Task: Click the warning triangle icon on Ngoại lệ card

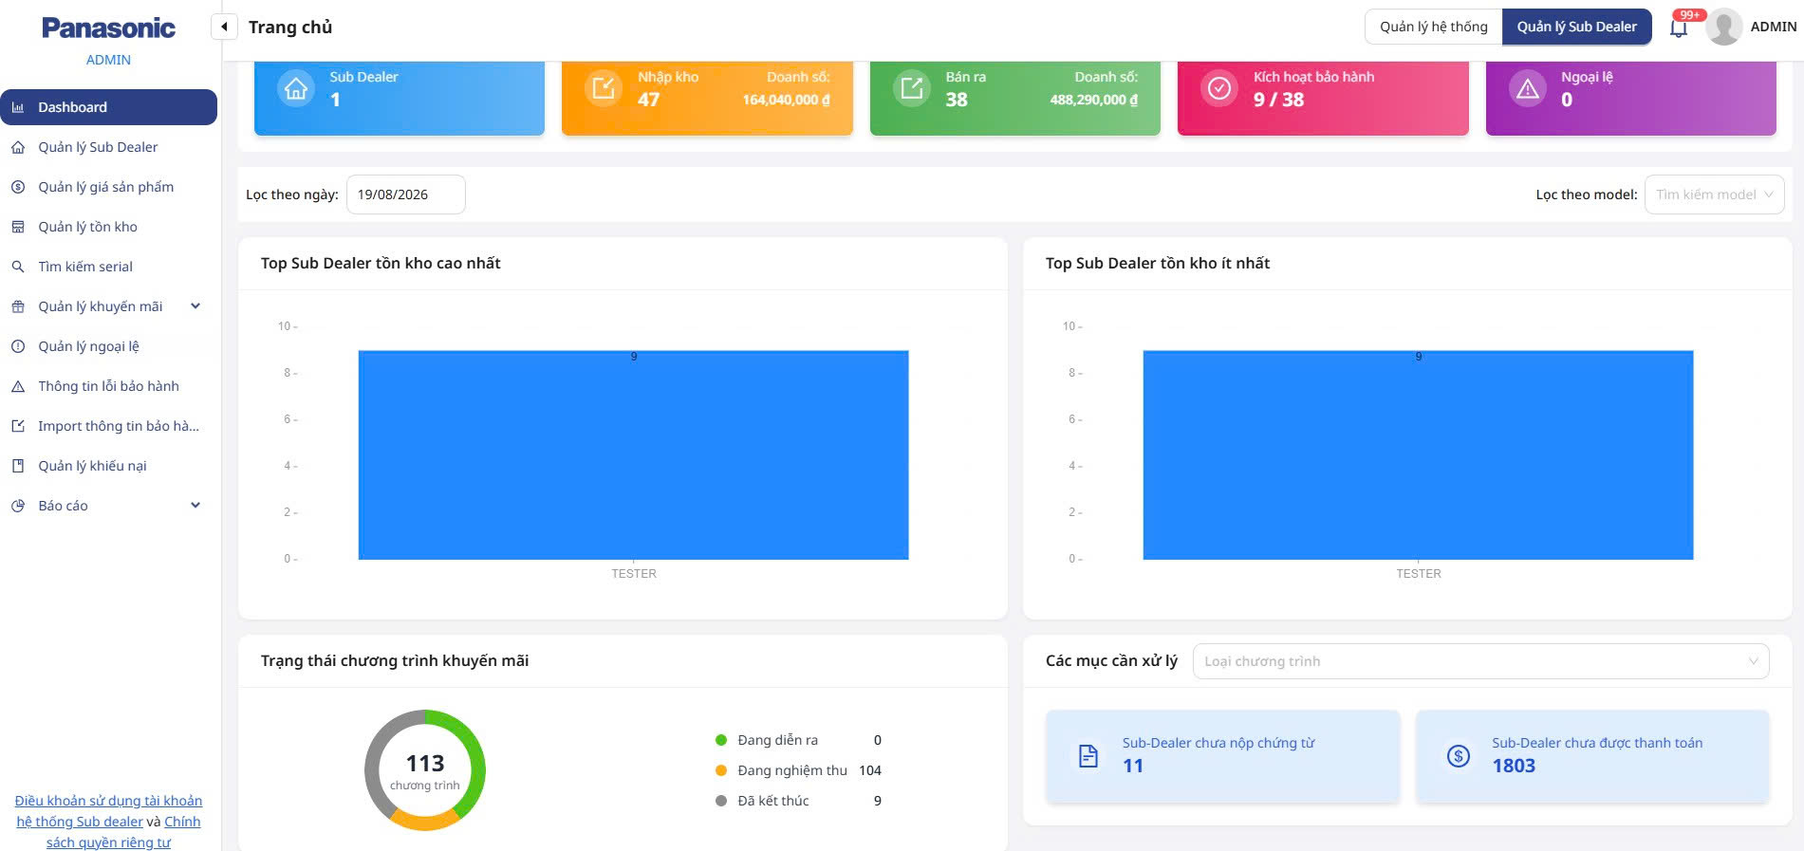Action: 1528,89
